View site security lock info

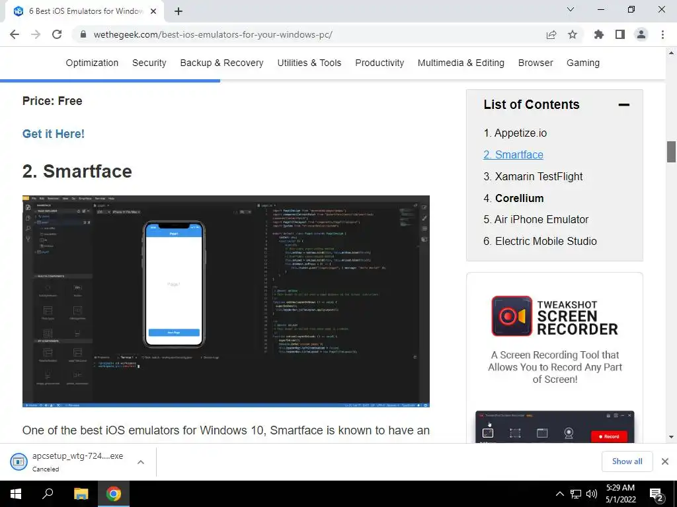click(83, 34)
